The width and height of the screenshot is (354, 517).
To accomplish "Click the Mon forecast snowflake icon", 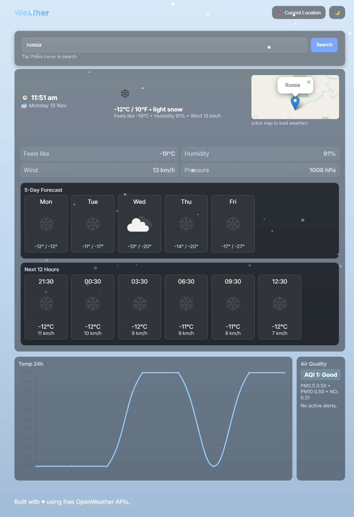I will [46, 224].
